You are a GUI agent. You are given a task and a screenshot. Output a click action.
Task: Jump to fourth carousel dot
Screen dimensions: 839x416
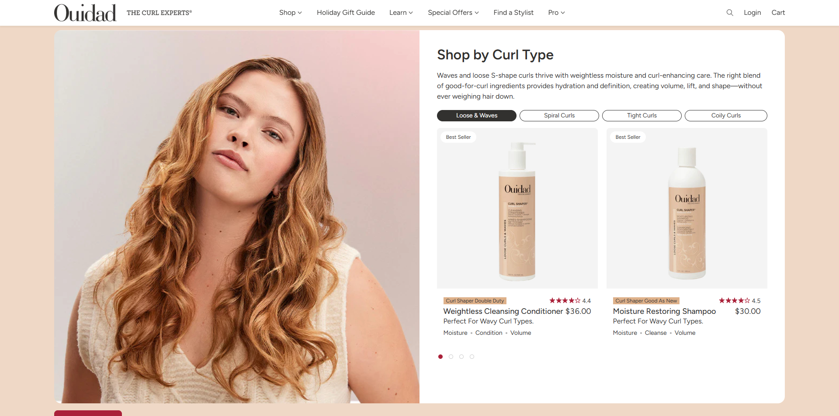[472, 357]
